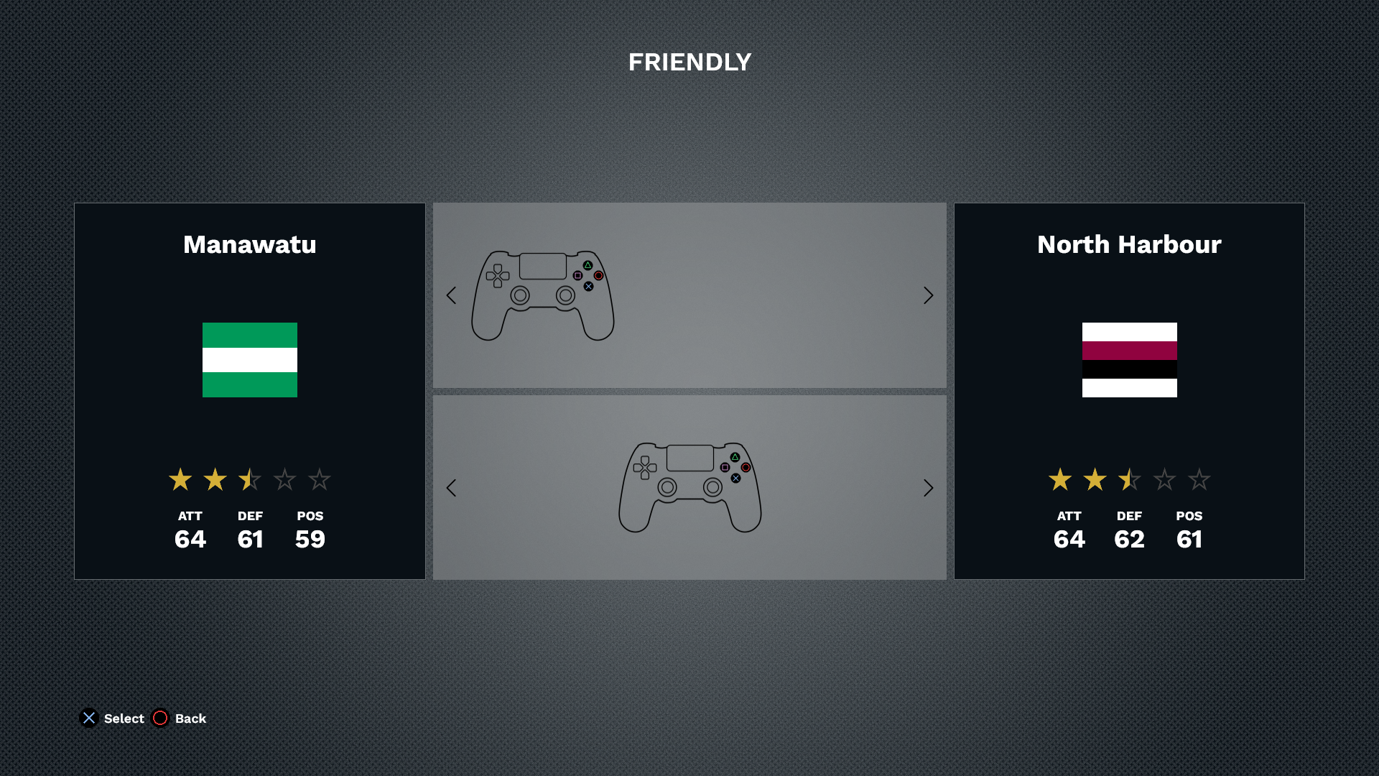Image resolution: width=1379 pixels, height=776 pixels.
Task: Click right arrow to browse player one teams
Action: [927, 295]
